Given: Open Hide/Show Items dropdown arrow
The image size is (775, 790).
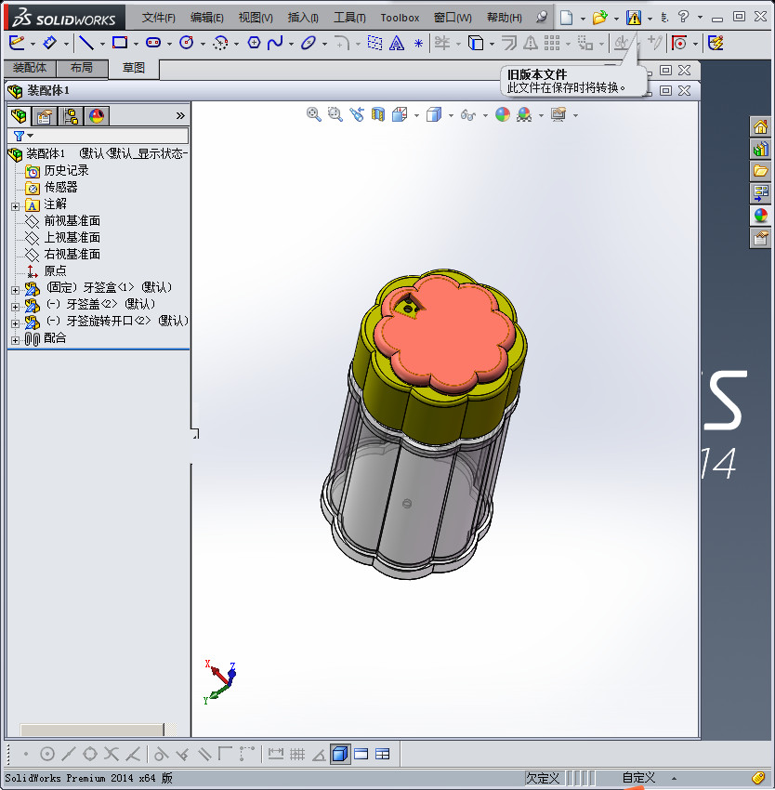Looking at the screenshot, I should (485, 115).
